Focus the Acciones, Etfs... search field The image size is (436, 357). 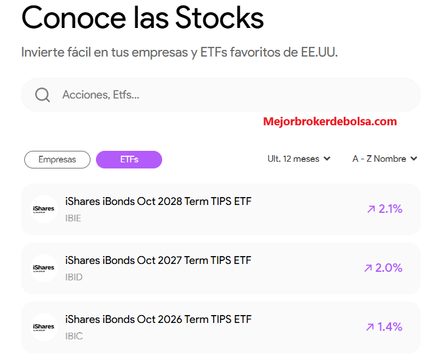point(221,95)
